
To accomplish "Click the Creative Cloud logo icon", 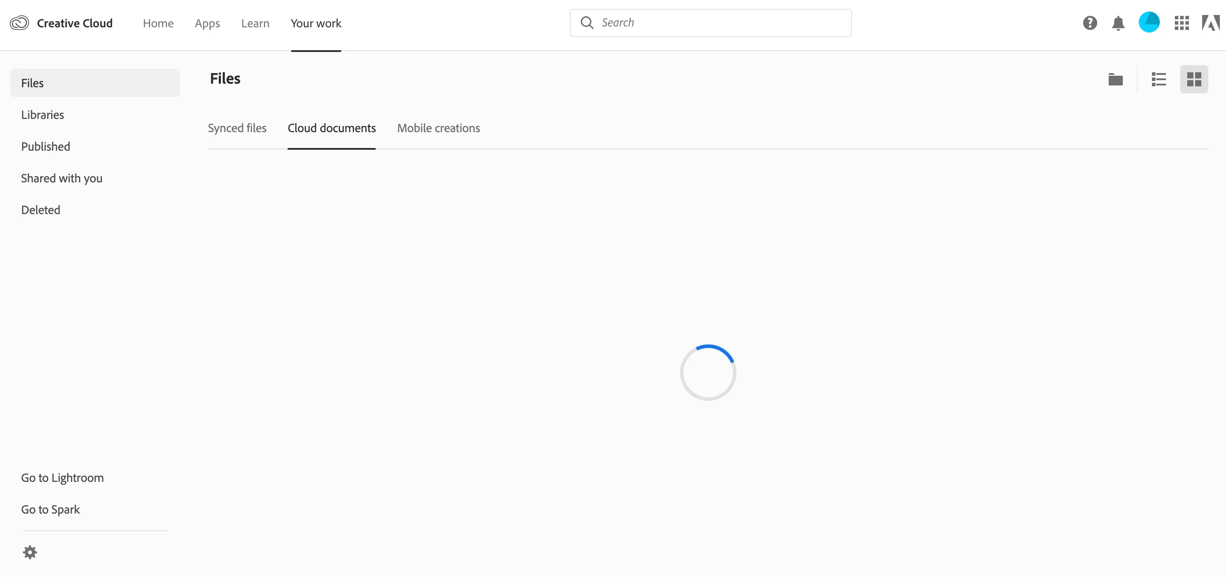I will click(x=19, y=23).
